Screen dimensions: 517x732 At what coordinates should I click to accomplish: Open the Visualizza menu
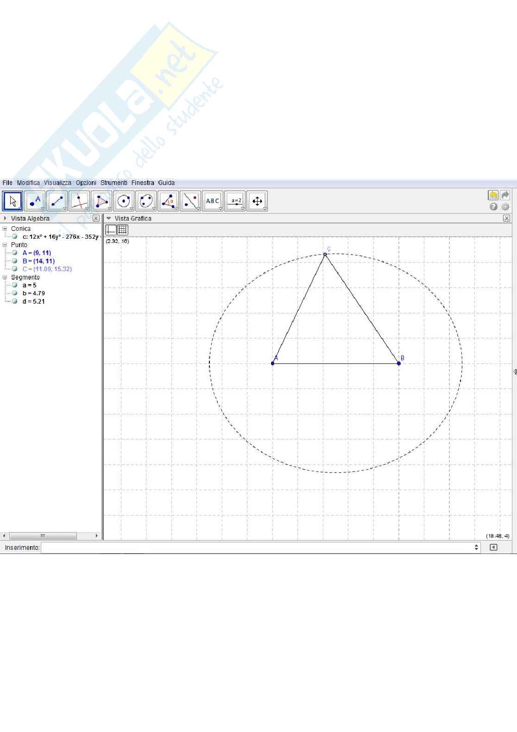[57, 183]
